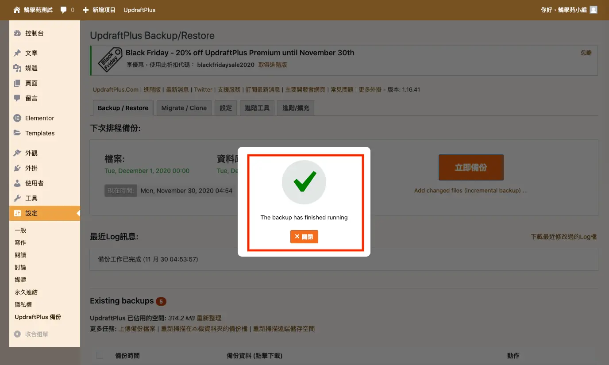Tick the select-all checkbox in the backups table
This screenshot has height=365, width=609.
(100, 355)
